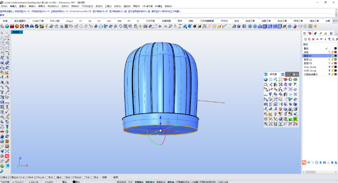
Task: Open floating panel gear options menu
Action: (294, 74)
